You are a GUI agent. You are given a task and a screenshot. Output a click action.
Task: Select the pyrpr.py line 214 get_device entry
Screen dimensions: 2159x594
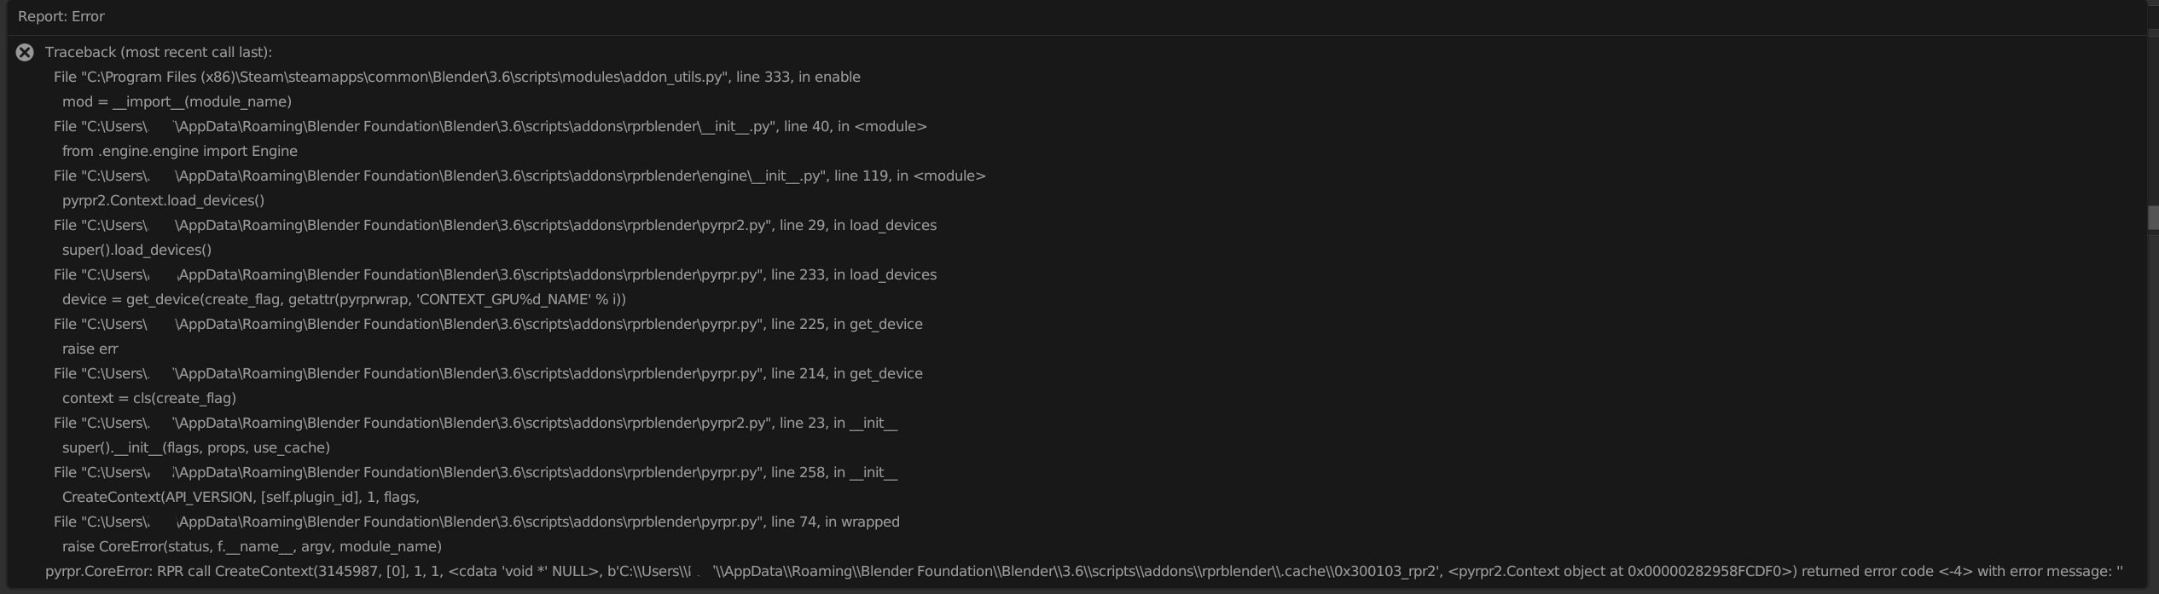487,372
